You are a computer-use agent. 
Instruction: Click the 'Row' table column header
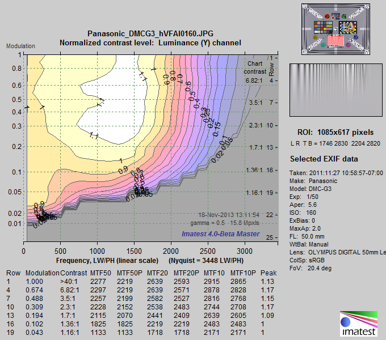[13, 273]
